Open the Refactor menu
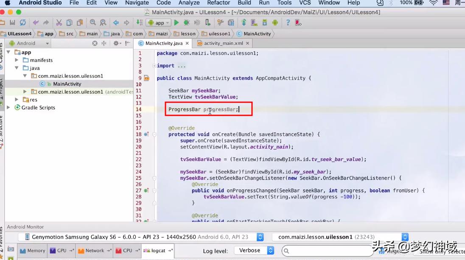This screenshot has width=465, height=260. click(218, 3)
